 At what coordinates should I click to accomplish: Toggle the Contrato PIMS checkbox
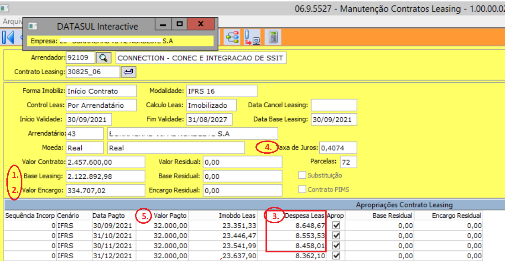click(302, 190)
